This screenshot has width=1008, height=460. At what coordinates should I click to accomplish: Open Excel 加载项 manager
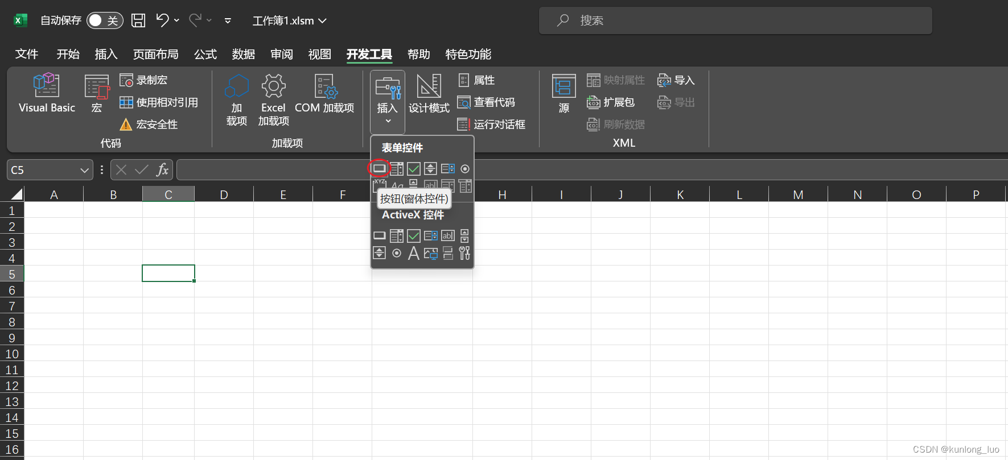coord(274,100)
